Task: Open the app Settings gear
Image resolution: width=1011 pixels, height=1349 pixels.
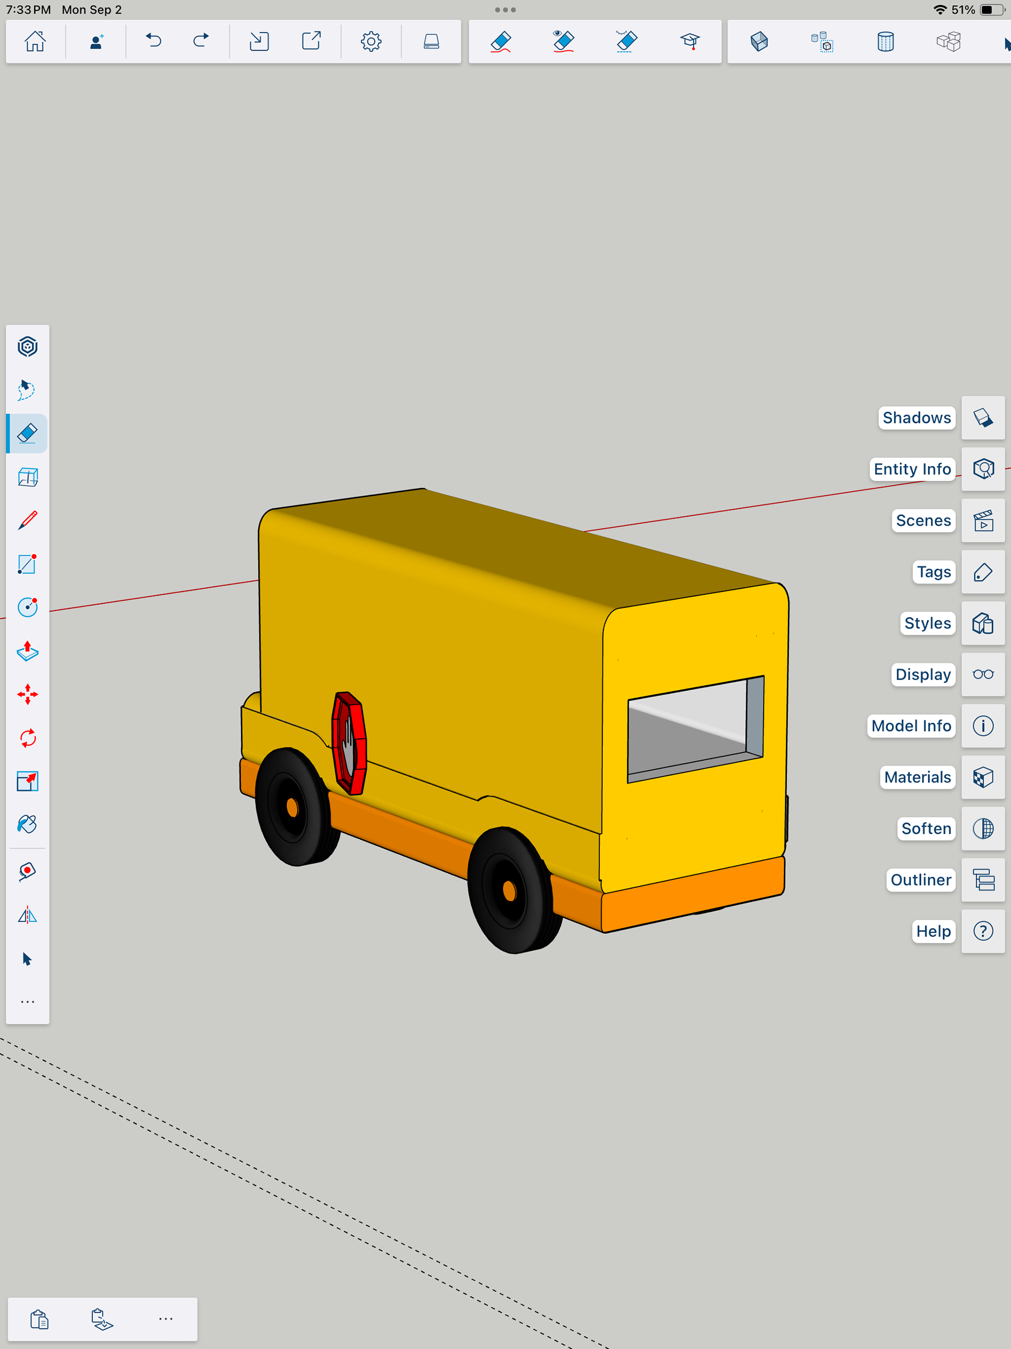Action: [x=371, y=41]
